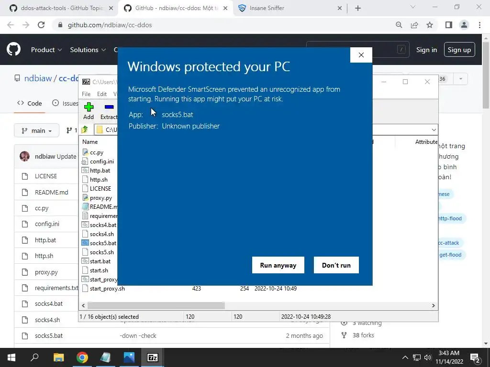Open cc.py in GitHub repo list
Screen dimensions: 490x367
[x=42, y=208]
